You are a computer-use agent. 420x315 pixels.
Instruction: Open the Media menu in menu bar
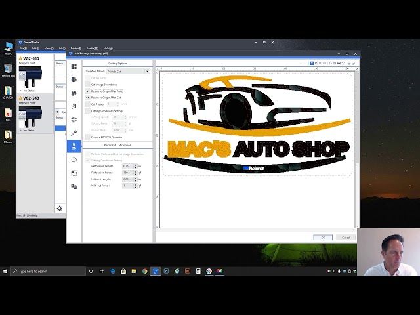pyautogui.click(x=92, y=48)
